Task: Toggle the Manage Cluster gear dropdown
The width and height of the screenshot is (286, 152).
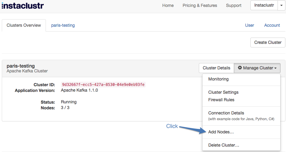Action: point(257,68)
